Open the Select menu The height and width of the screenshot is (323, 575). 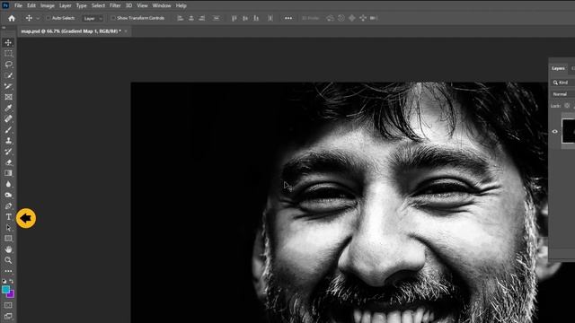98,5
